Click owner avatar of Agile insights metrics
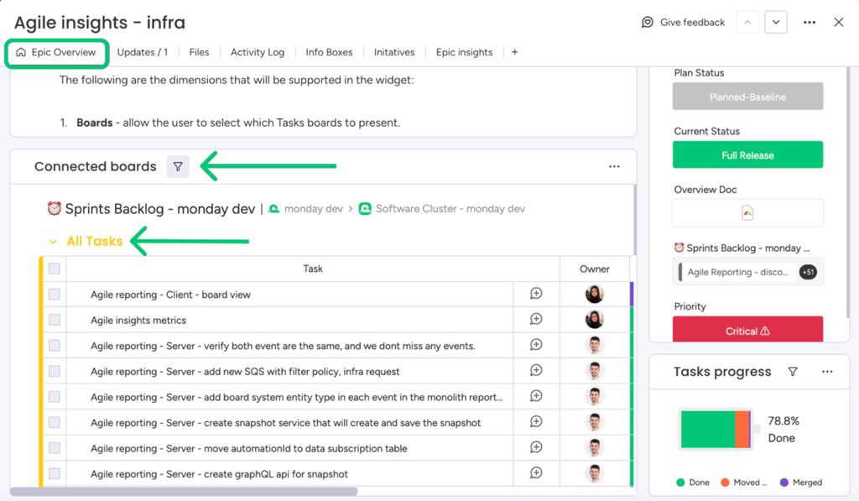 click(x=595, y=320)
